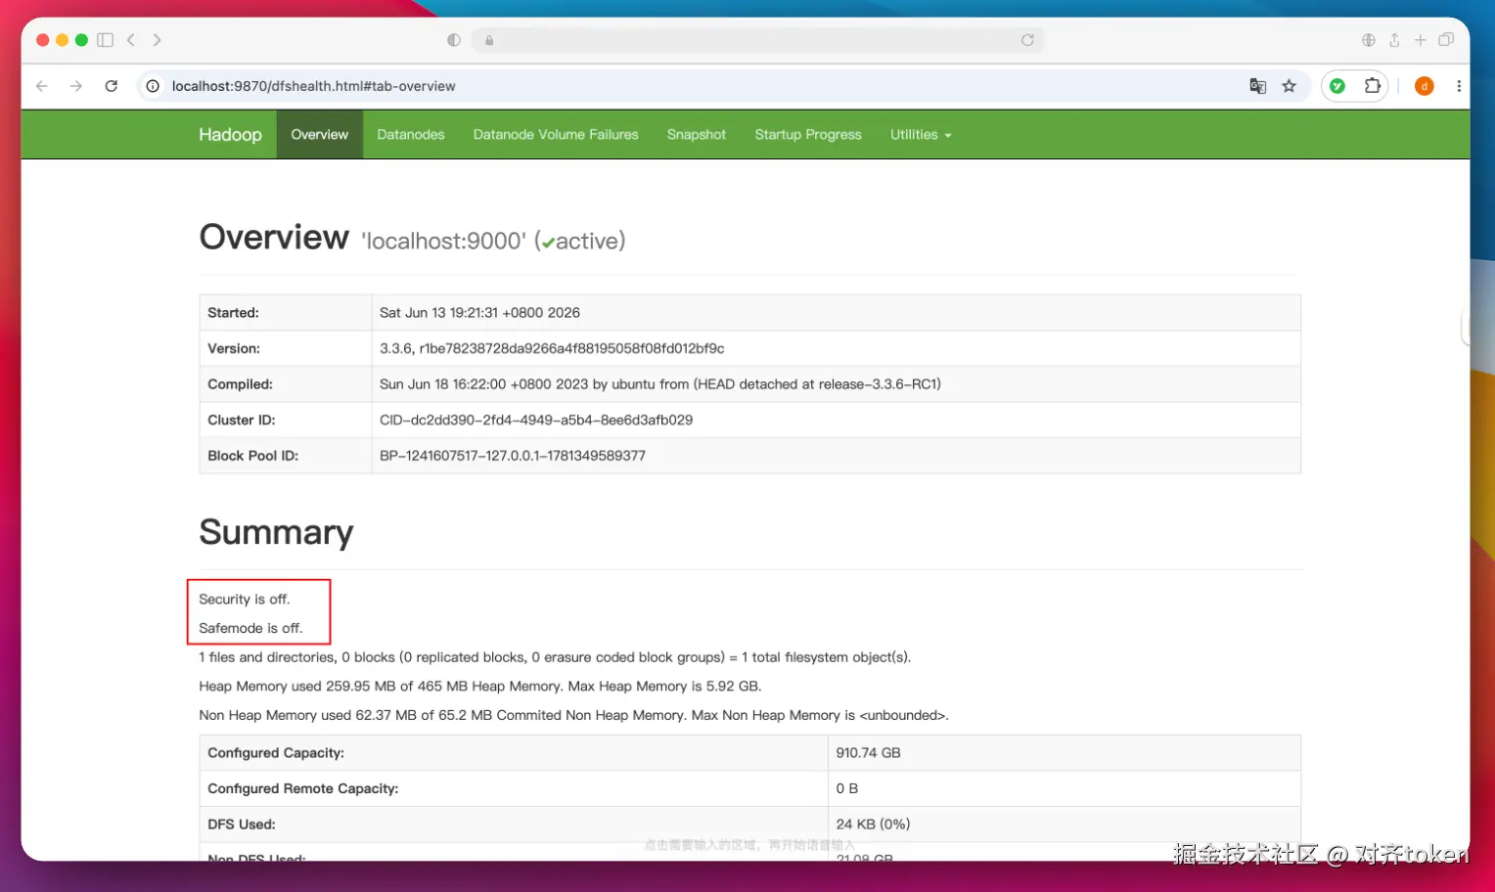The image size is (1495, 892).
Task: Bookmark this page with the star icon
Action: (1290, 86)
